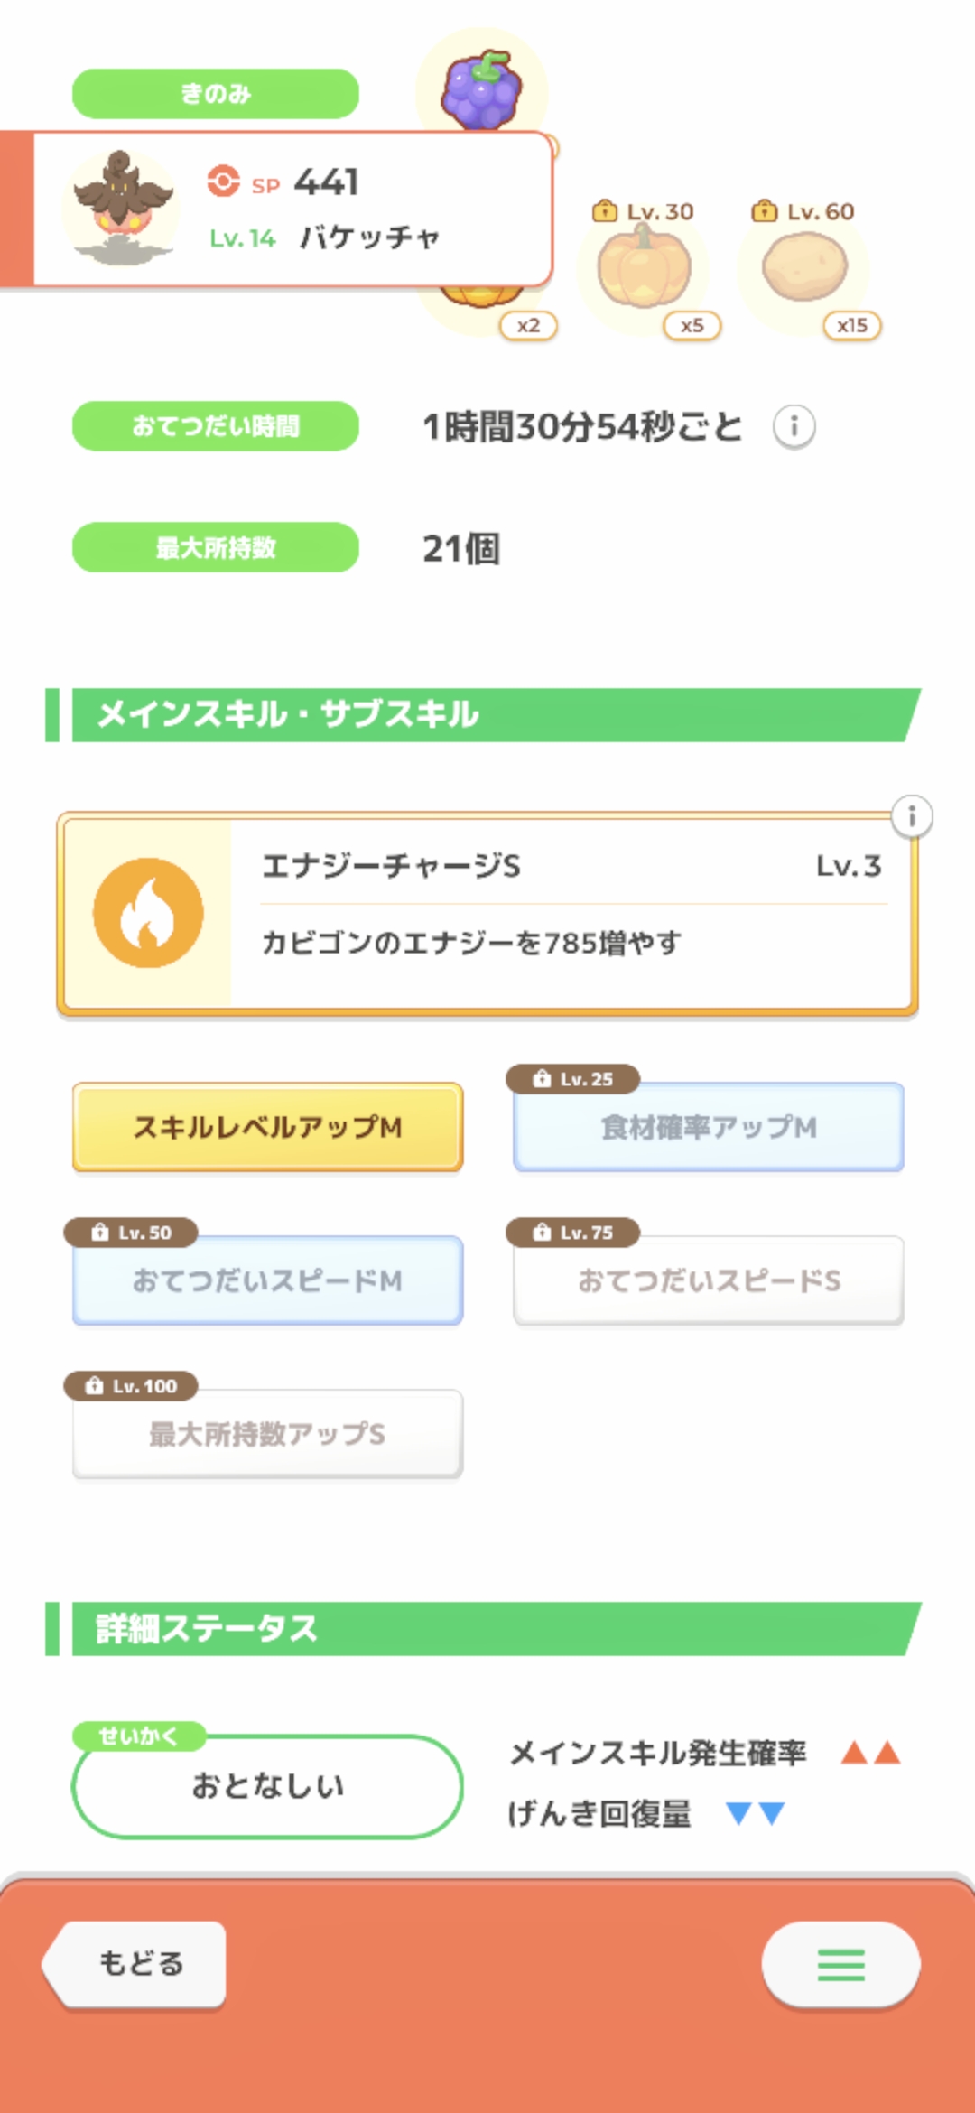Tap the hamburger menu button
Viewport: 975px width, 2113px height.
point(840,1964)
